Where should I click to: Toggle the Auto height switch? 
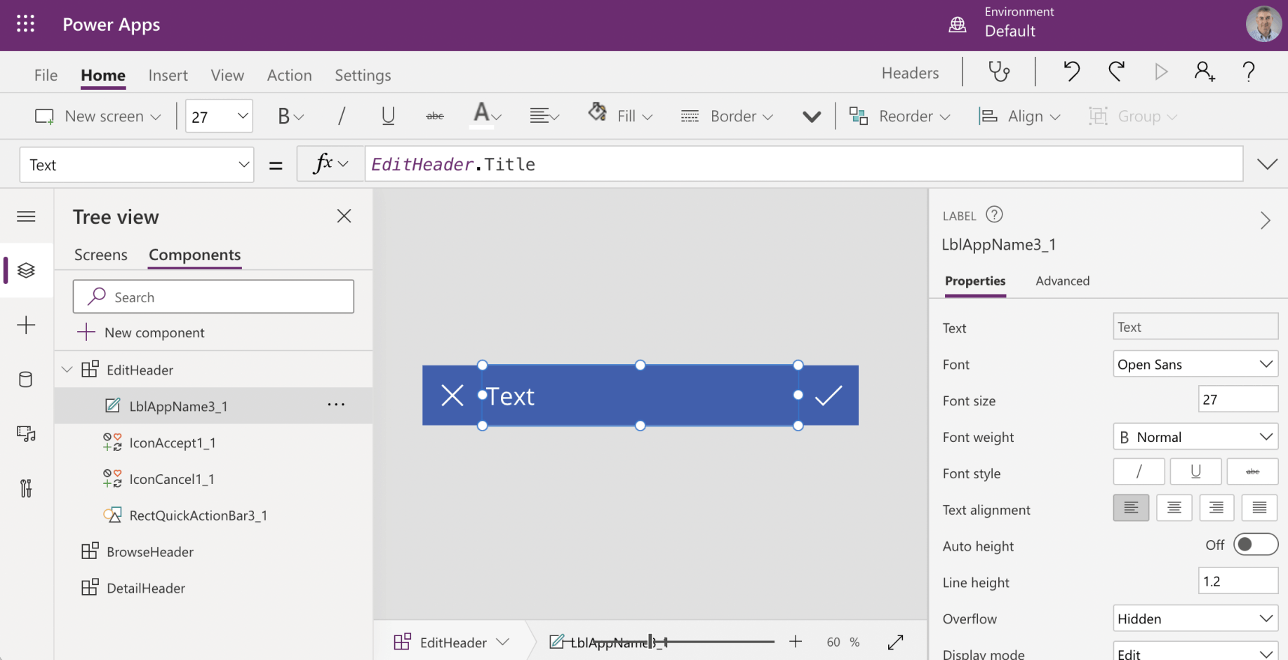tap(1255, 545)
